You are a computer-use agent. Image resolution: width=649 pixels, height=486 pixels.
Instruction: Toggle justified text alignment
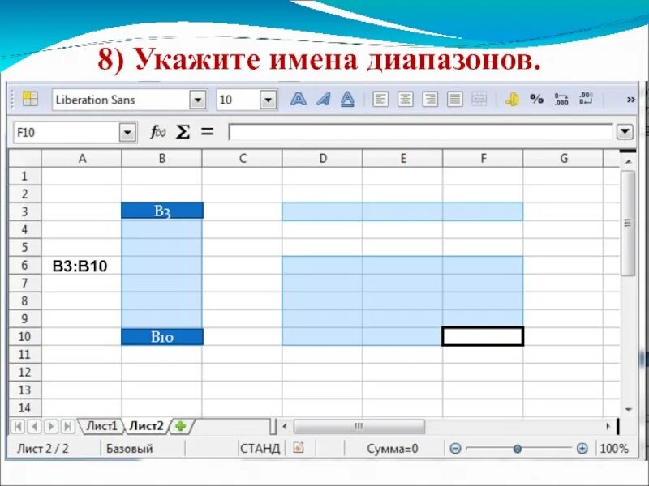(x=453, y=99)
